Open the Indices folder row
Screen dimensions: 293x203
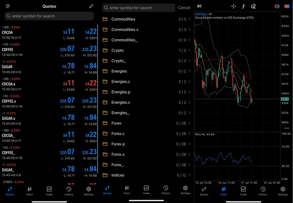pyautogui.click(x=147, y=175)
